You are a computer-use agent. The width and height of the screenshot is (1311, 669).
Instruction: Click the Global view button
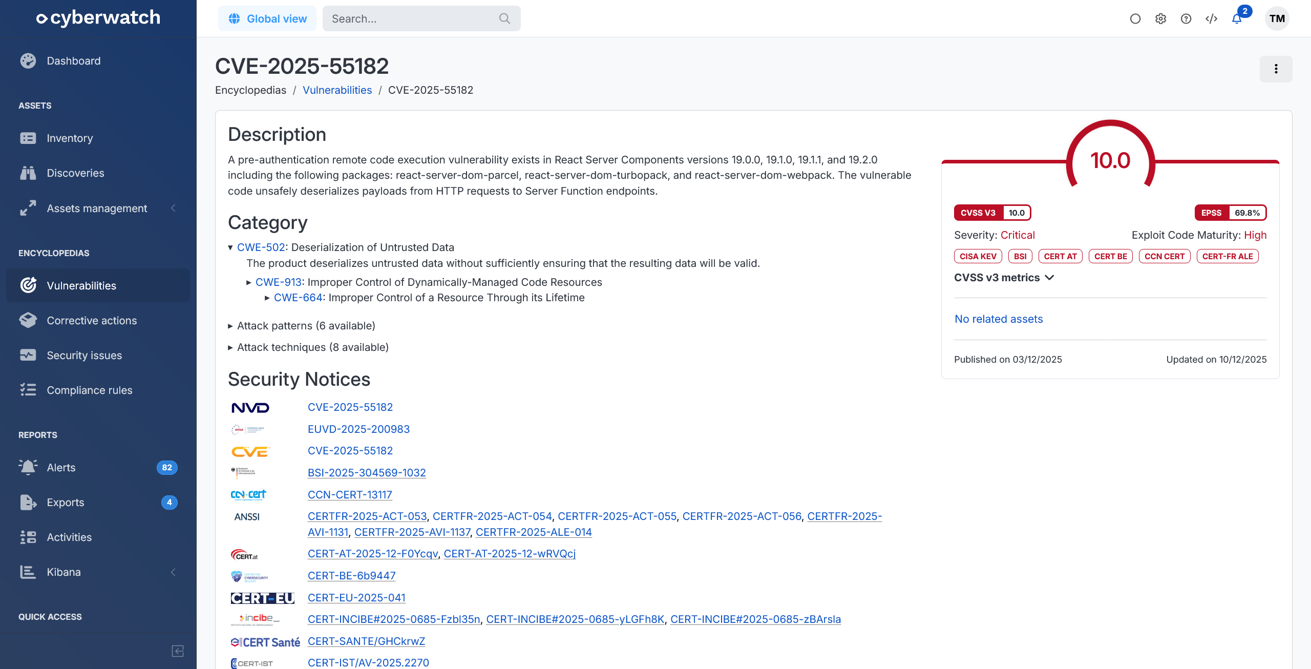[x=267, y=18]
